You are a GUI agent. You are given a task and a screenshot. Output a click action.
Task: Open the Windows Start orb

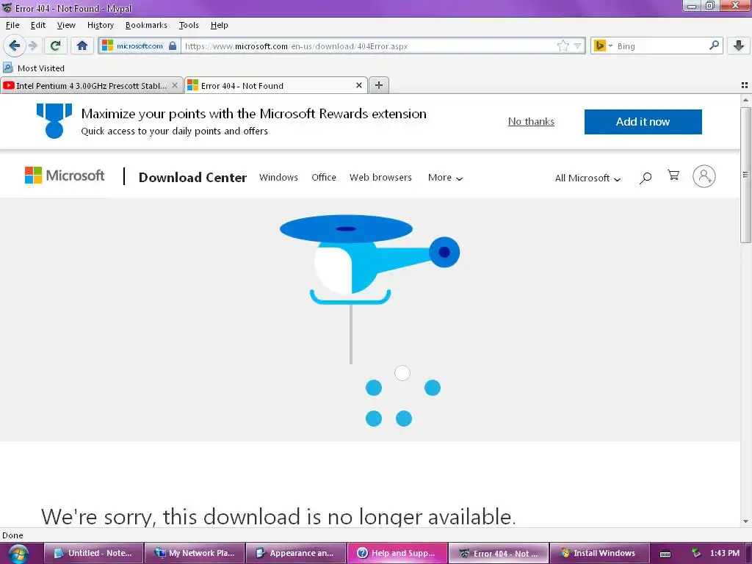tap(18, 554)
